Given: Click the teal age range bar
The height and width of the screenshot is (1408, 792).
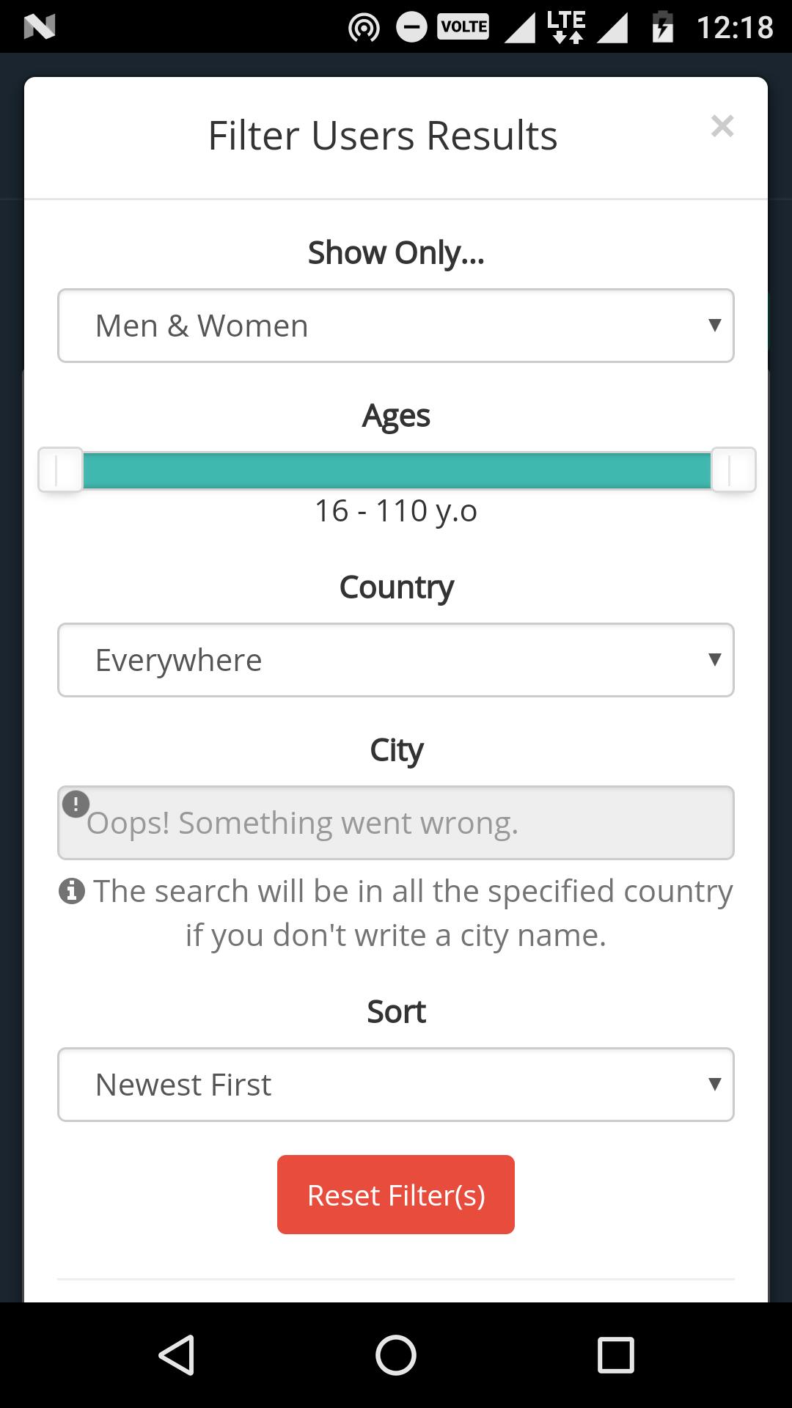Looking at the screenshot, I should click(396, 470).
